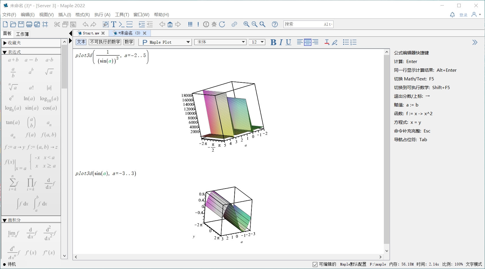The image size is (485, 269).
Task: Redo the last action
Action: [93, 24]
